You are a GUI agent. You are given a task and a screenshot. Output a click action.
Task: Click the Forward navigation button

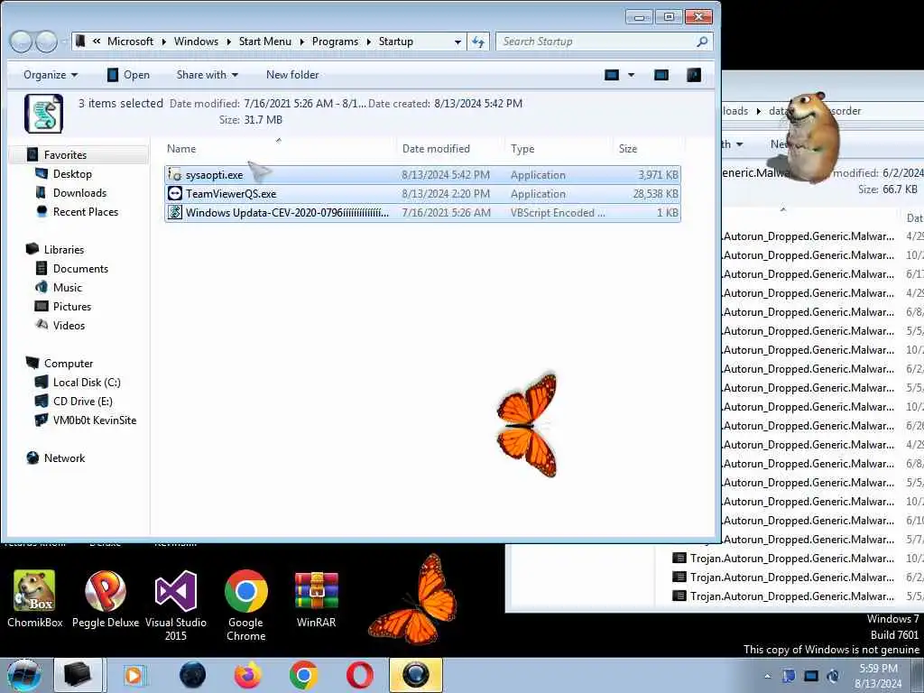click(47, 42)
